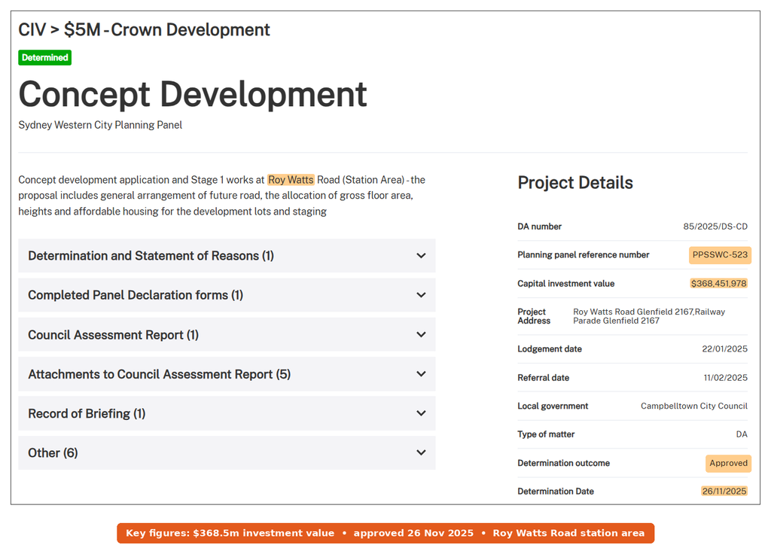The height and width of the screenshot is (554, 771).
Task: Expand Determination and Statement of Reasons section
Action: (227, 256)
